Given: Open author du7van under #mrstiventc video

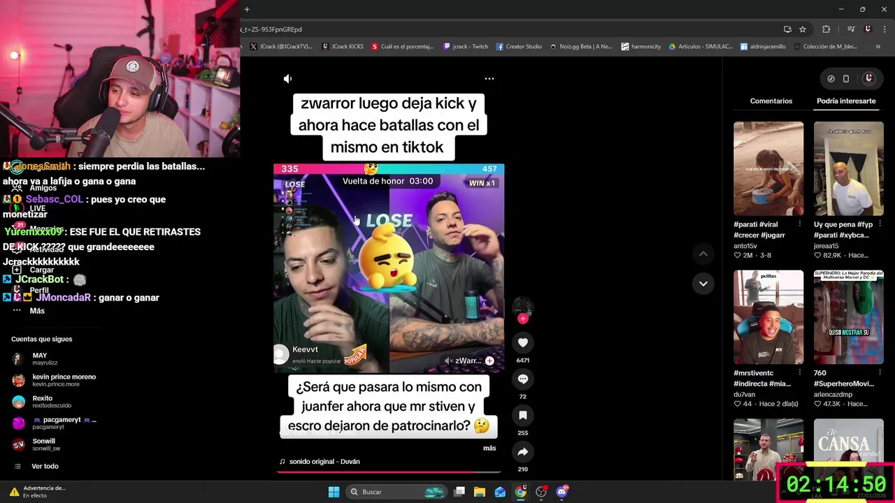Looking at the screenshot, I should click(745, 395).
